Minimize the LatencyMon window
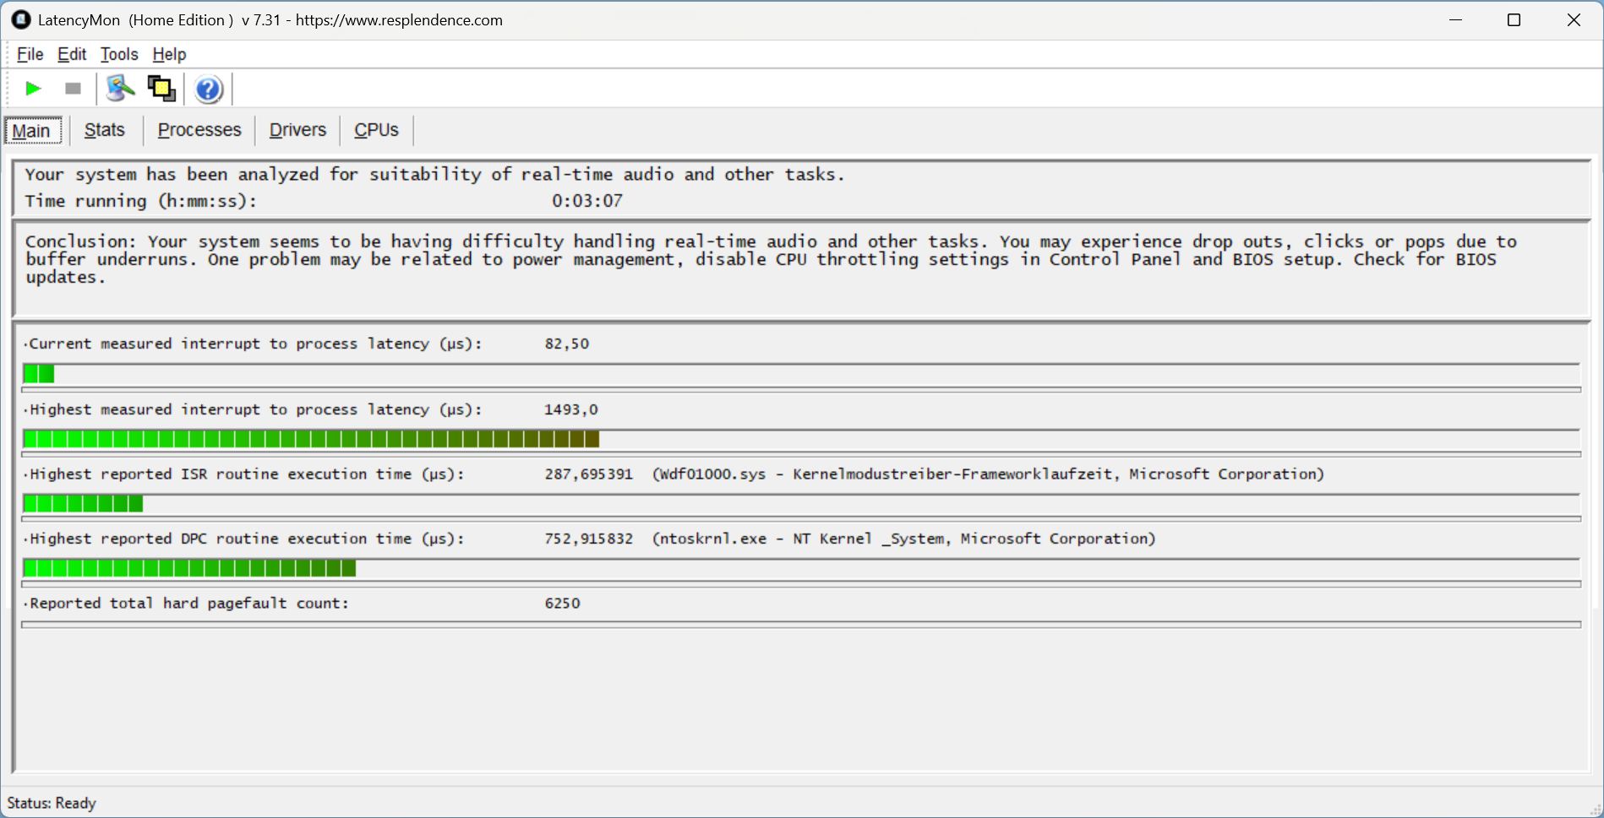Screen dimensions: 1604x818 [x=1455, y=20]
